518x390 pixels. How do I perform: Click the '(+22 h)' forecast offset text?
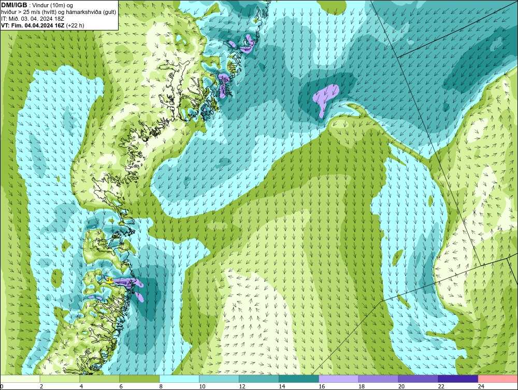(75, 25)
